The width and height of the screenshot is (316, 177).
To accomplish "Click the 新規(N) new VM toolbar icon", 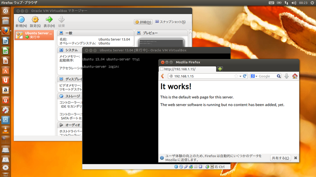I will tap(21, 20).
